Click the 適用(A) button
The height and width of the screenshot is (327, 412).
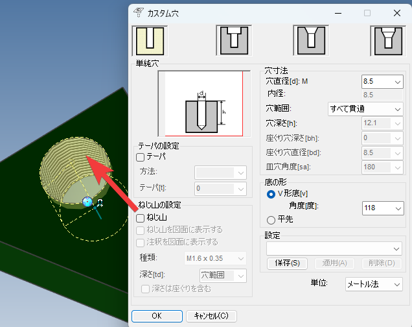click(334, 263)
